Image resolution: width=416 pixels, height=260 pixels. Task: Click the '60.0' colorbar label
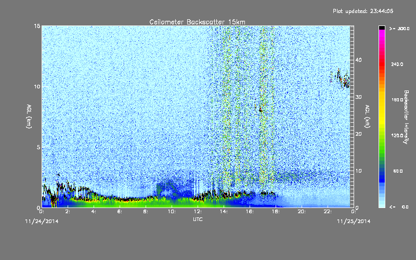coord(398,171)
